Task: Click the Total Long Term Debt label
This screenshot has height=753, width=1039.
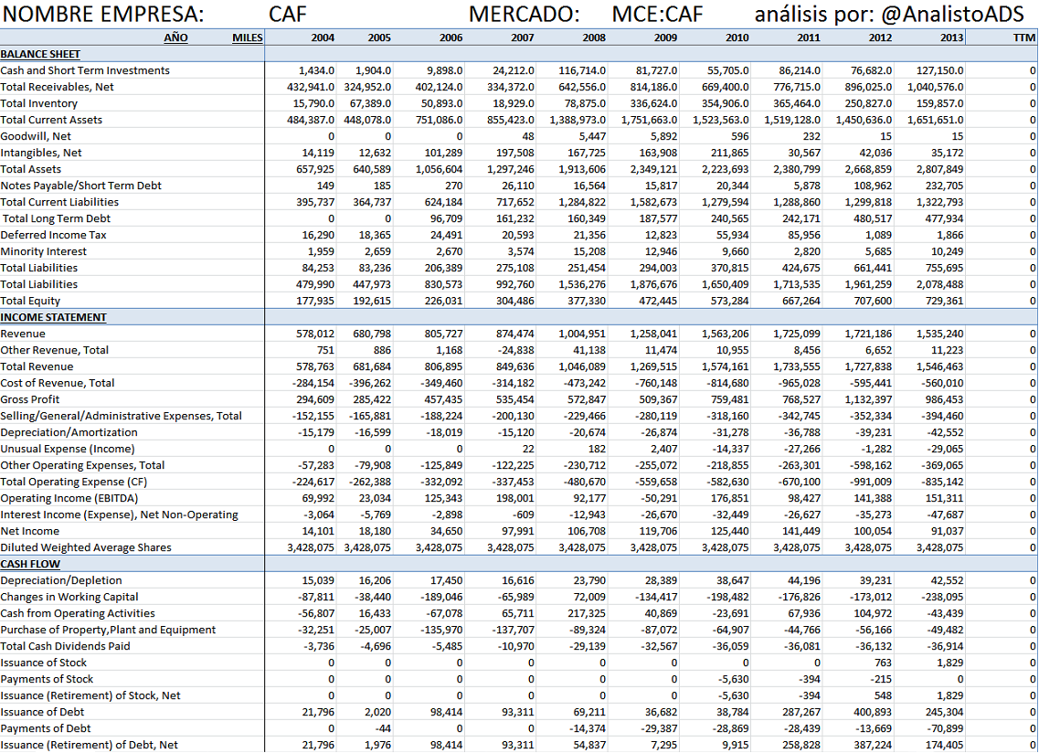Action: [57, 218]
